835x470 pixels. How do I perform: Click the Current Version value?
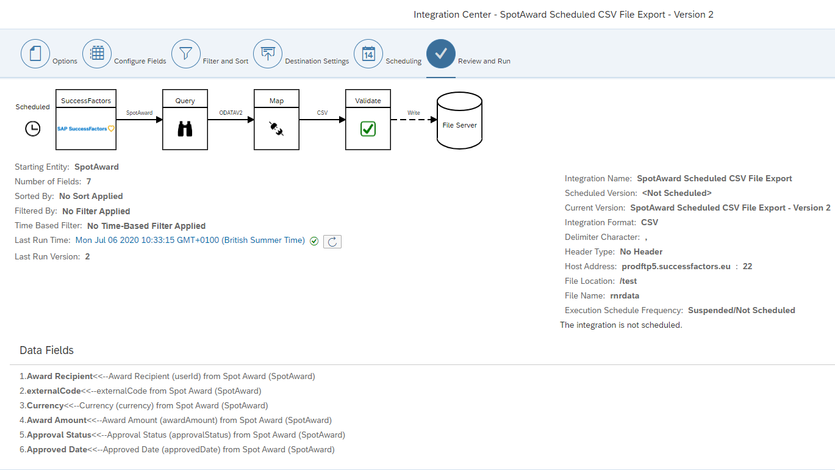click(730, 208)
